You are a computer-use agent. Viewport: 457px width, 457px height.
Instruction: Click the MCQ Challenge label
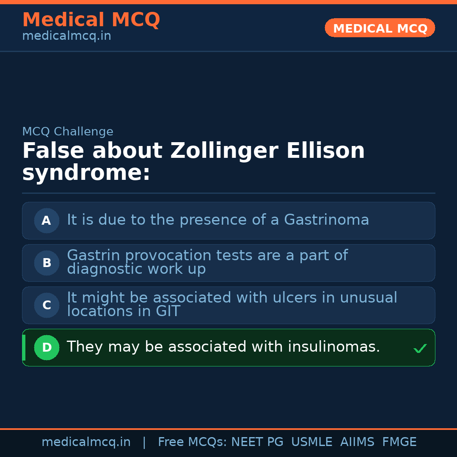point(68,132)
